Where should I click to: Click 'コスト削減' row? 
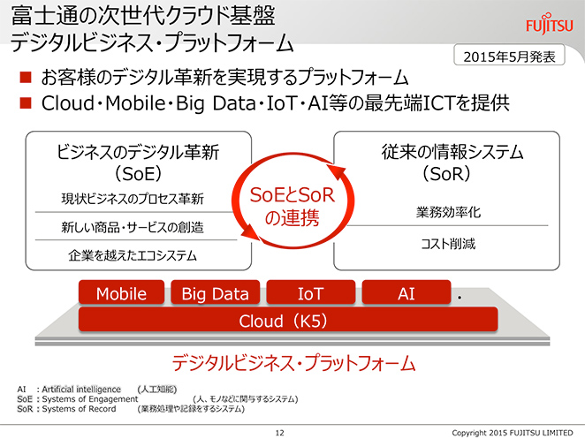pos(448,243)
